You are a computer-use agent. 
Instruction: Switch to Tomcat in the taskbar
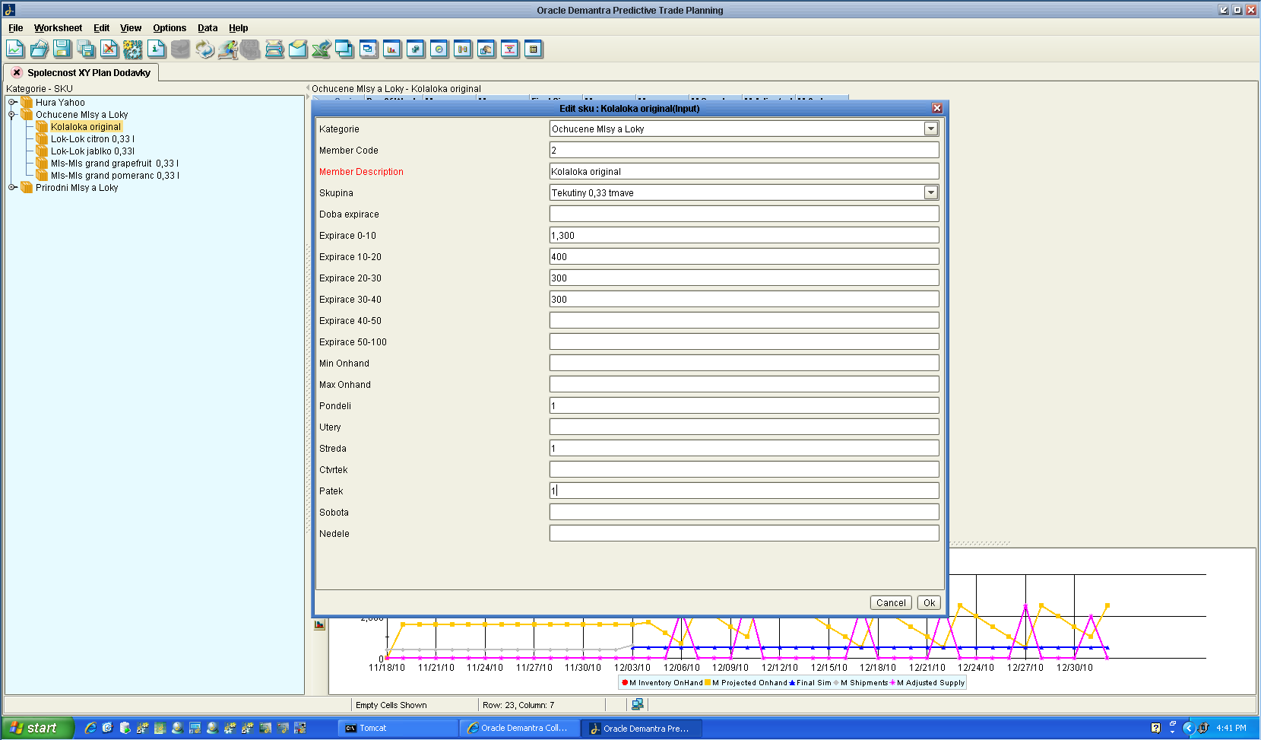pyautogui.click(x=398, y=728)
